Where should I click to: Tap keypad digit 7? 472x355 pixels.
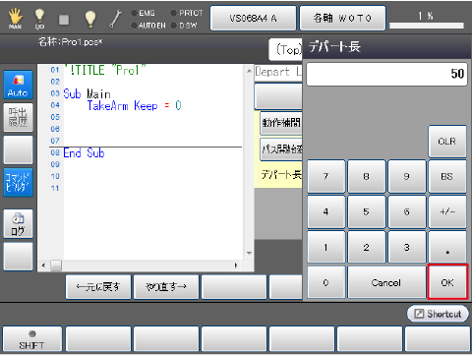[x=326, y=176]
